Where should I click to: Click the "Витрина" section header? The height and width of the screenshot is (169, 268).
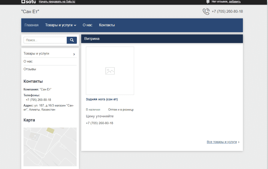[162, 39]
